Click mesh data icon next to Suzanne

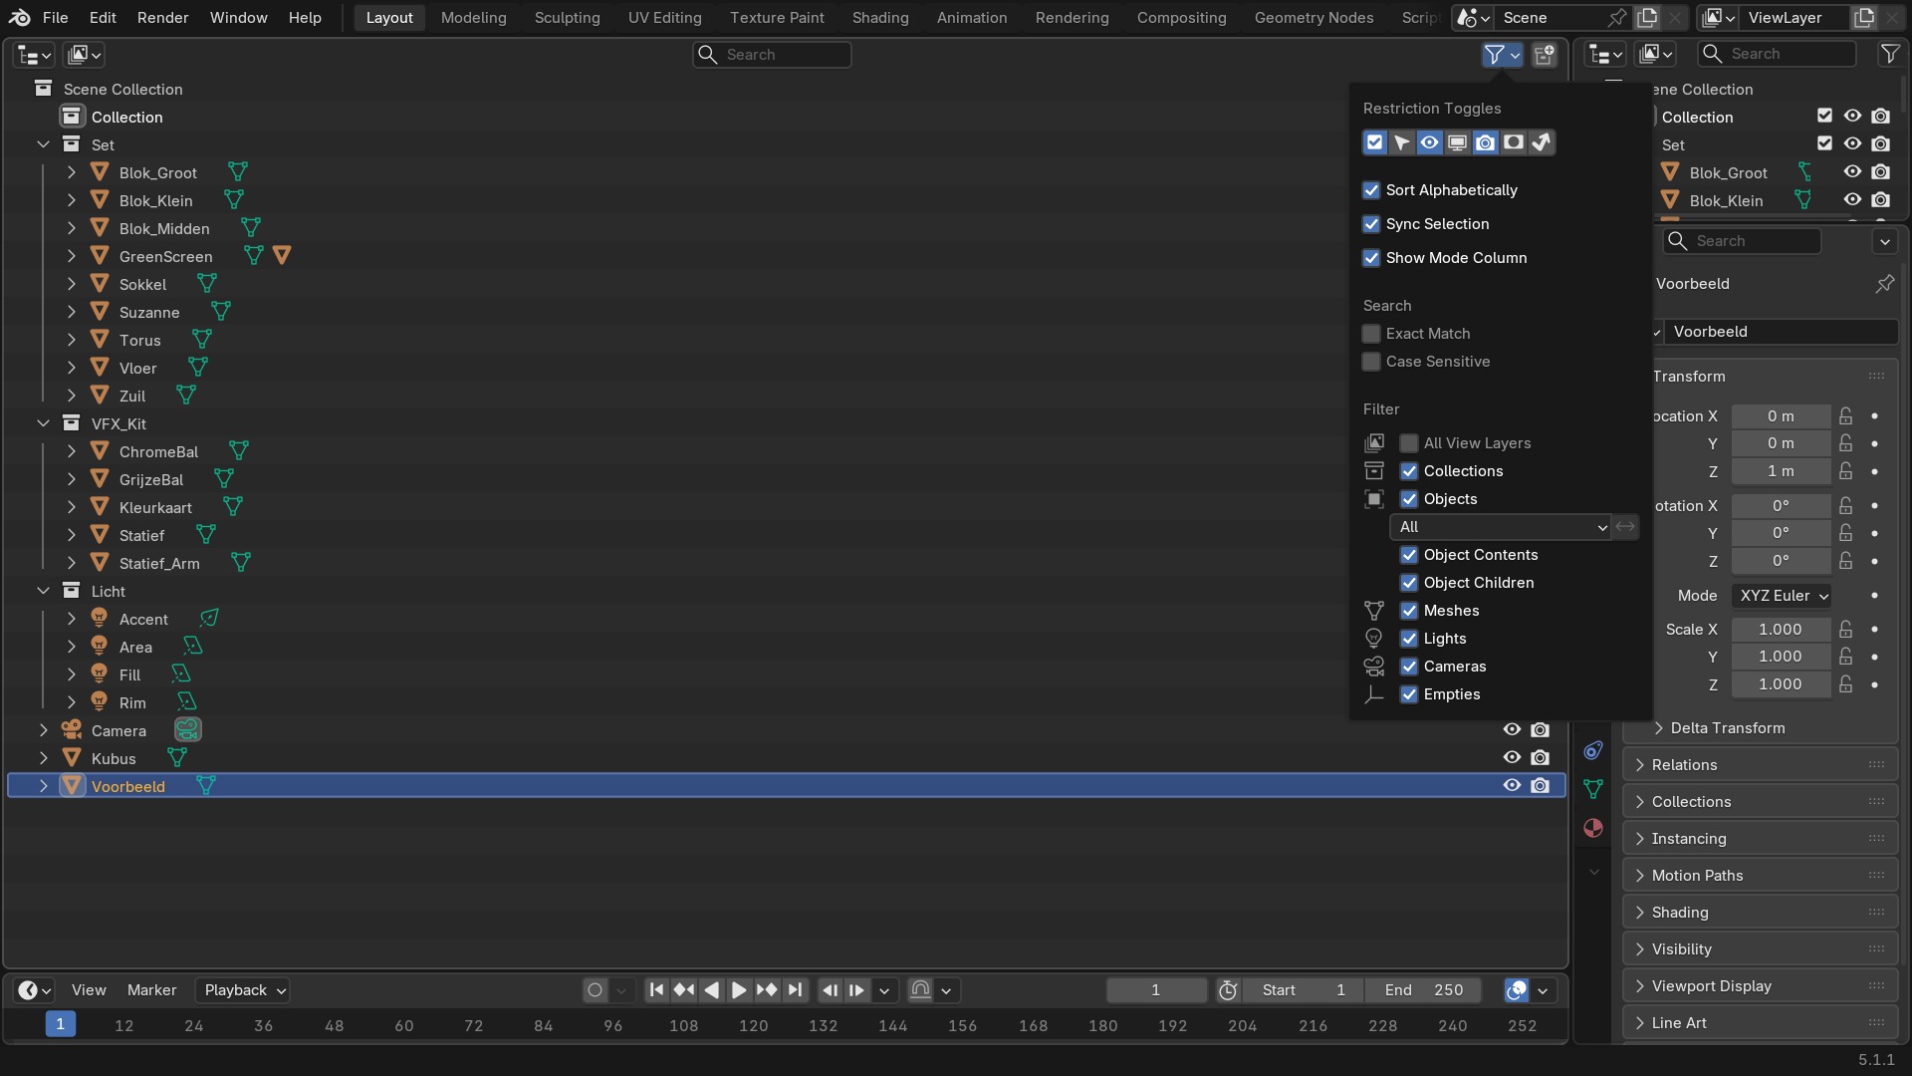coord(221,312)
